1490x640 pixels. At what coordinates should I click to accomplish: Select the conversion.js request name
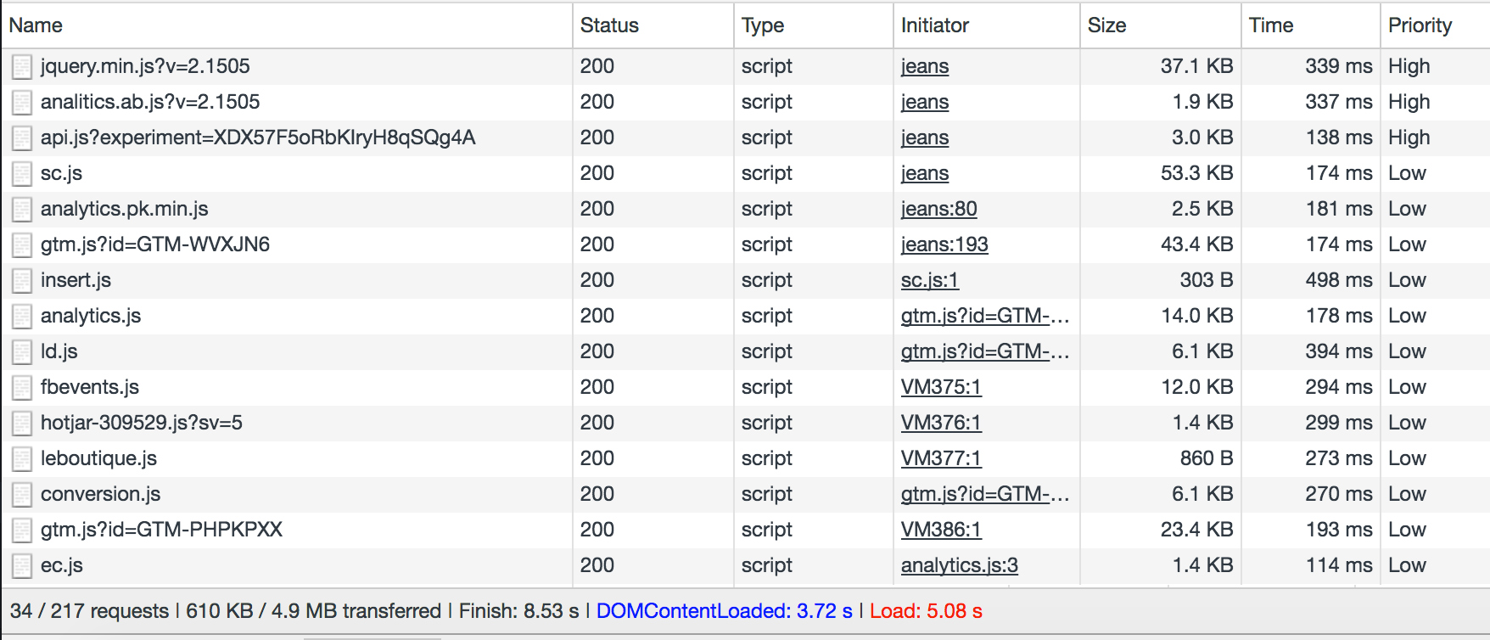[100, 494]
